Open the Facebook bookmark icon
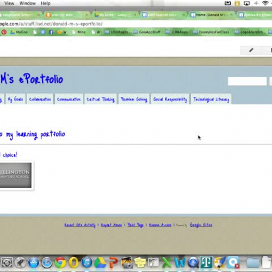 51,32
